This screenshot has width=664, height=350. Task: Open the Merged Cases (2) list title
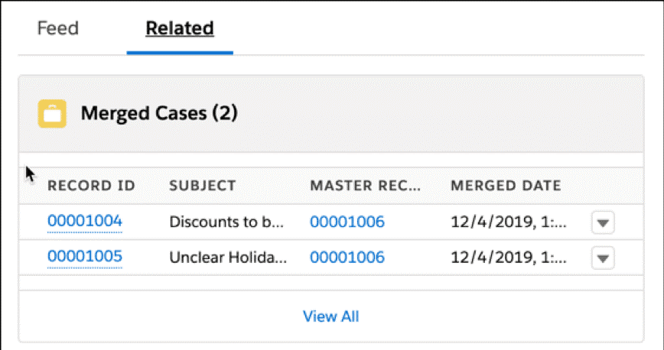(159, 115)
